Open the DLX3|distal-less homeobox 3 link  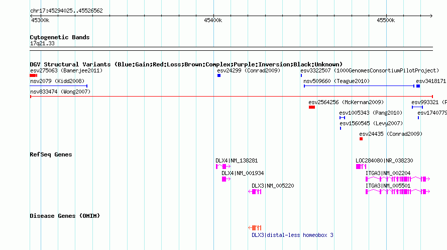point(292,235)
